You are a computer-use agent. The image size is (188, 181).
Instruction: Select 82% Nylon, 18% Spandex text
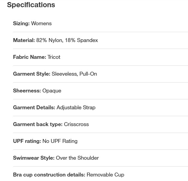click(x=67, y=41)
